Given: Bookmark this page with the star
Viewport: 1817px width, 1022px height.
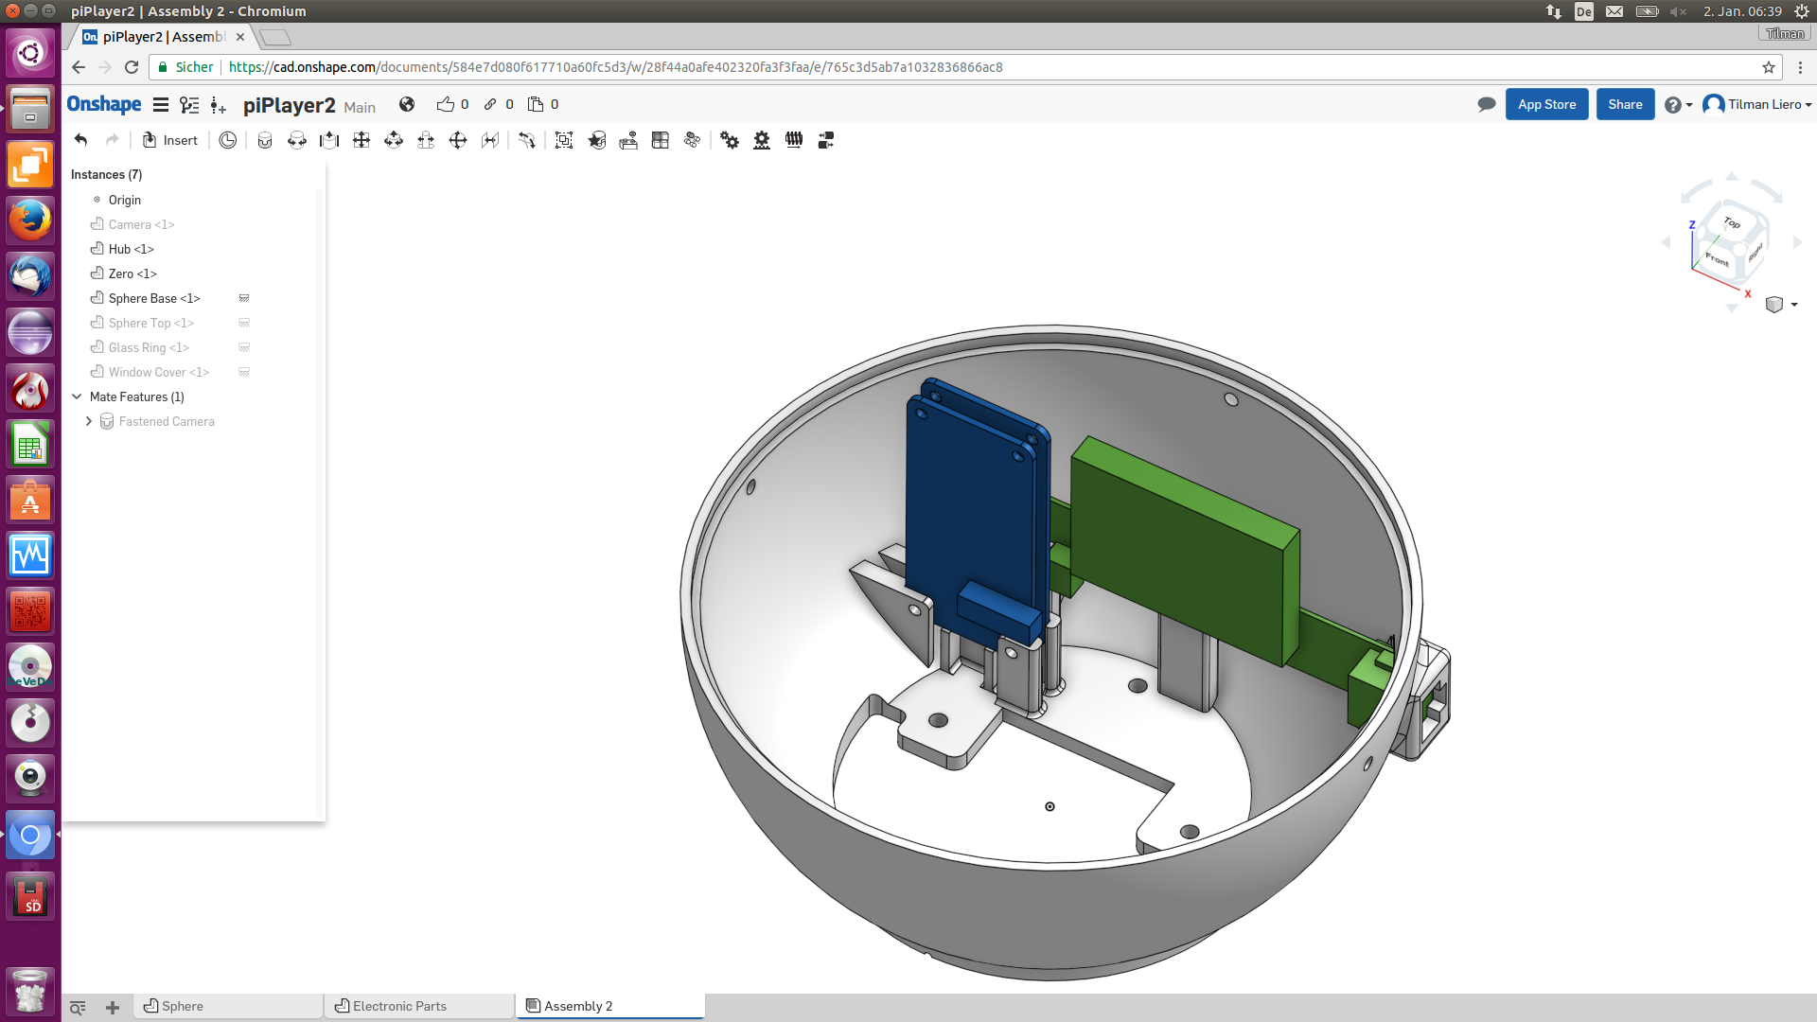Looking at the screenshot, I should click(1768, 67).
